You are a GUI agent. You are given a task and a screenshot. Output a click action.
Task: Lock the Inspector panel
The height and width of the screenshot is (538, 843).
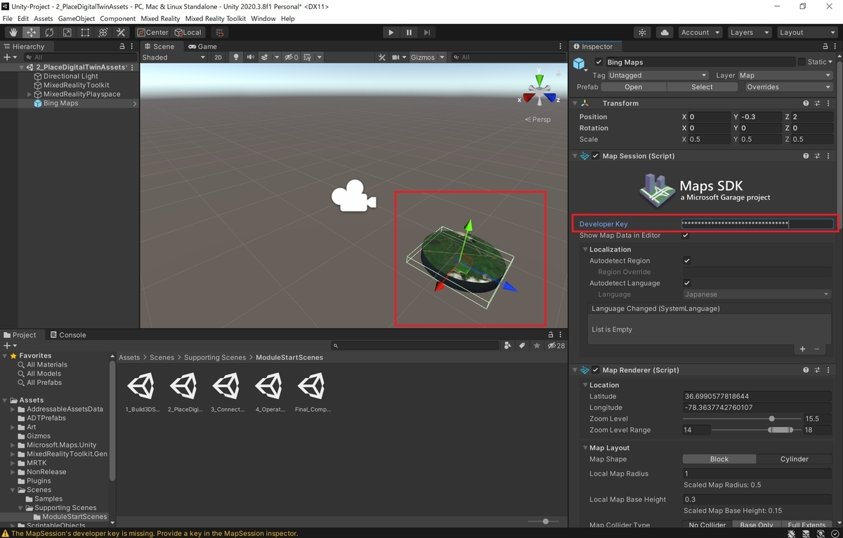[x=826, y=46]
